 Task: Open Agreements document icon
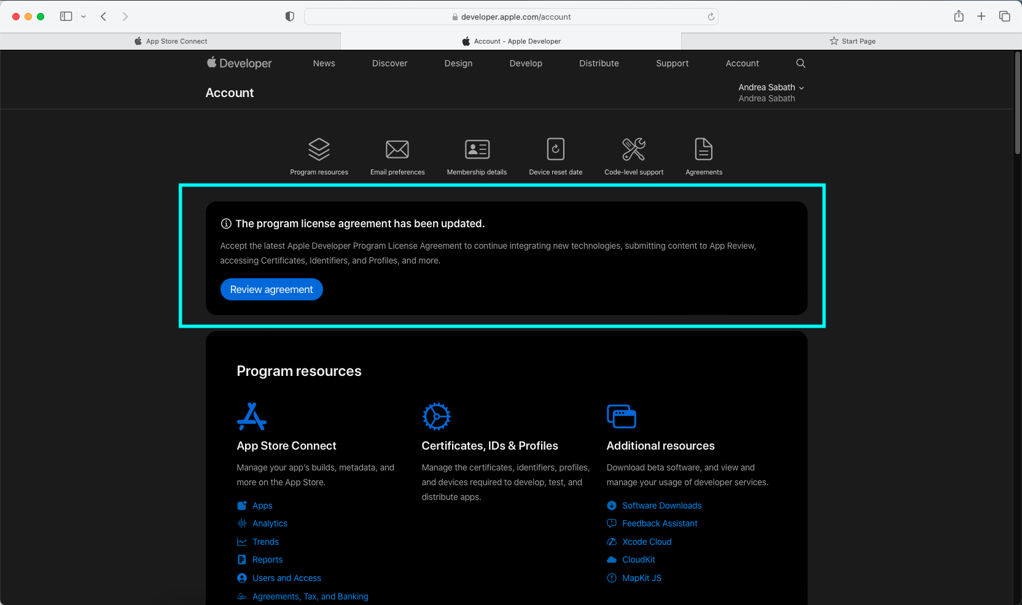[x=704, y=149]
